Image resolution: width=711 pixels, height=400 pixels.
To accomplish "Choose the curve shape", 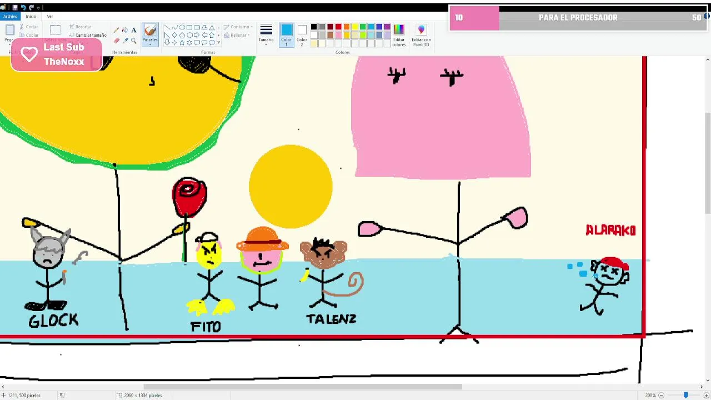I will [174, 27].
